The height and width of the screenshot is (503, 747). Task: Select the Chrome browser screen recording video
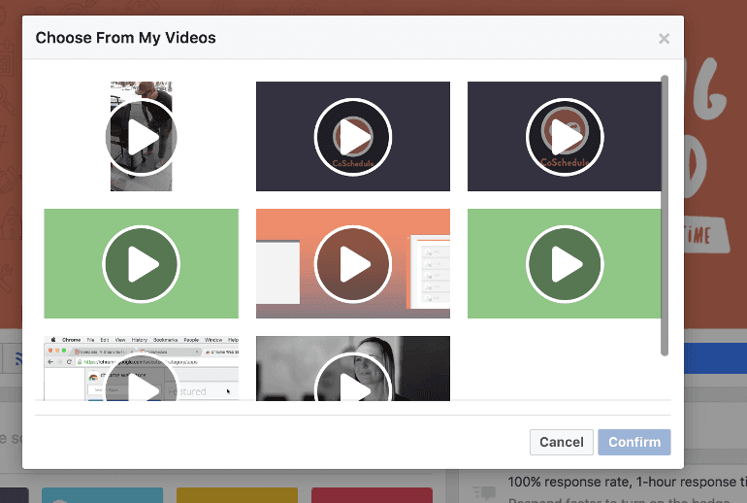(141, 374)
